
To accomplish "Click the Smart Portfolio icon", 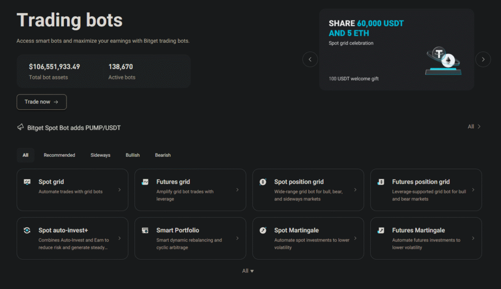I will point(145,230).
